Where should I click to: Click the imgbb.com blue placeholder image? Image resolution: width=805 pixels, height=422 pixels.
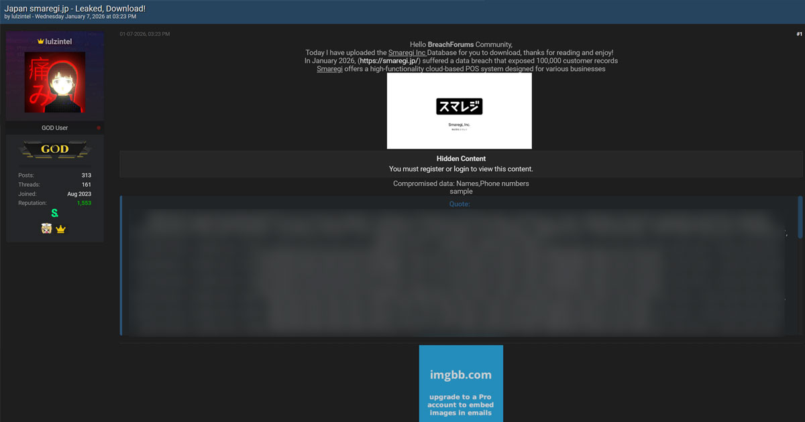coord(461,383)
